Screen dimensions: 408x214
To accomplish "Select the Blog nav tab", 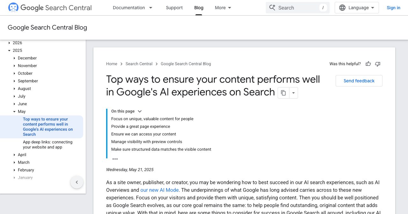I will coord(199,8).
